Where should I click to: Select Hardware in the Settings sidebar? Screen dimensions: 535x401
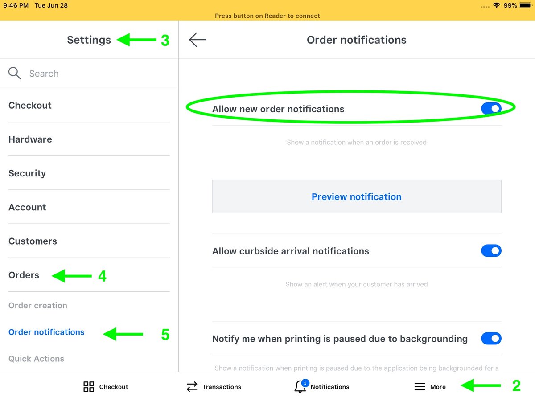tap(30, 139)
